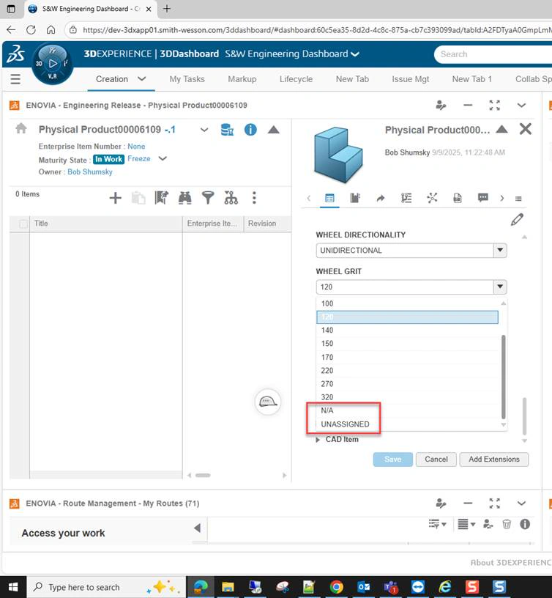
Task: Click the Engineering Release widget share-user icon
Action: 441,106
